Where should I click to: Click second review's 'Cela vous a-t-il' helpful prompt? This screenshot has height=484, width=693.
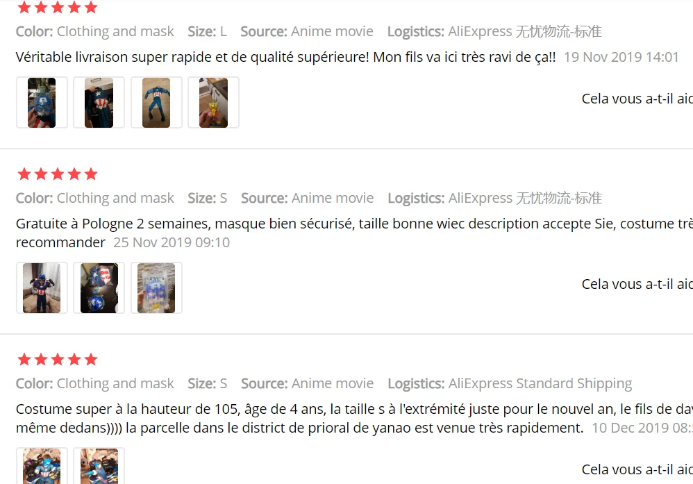tap(637, 284)
